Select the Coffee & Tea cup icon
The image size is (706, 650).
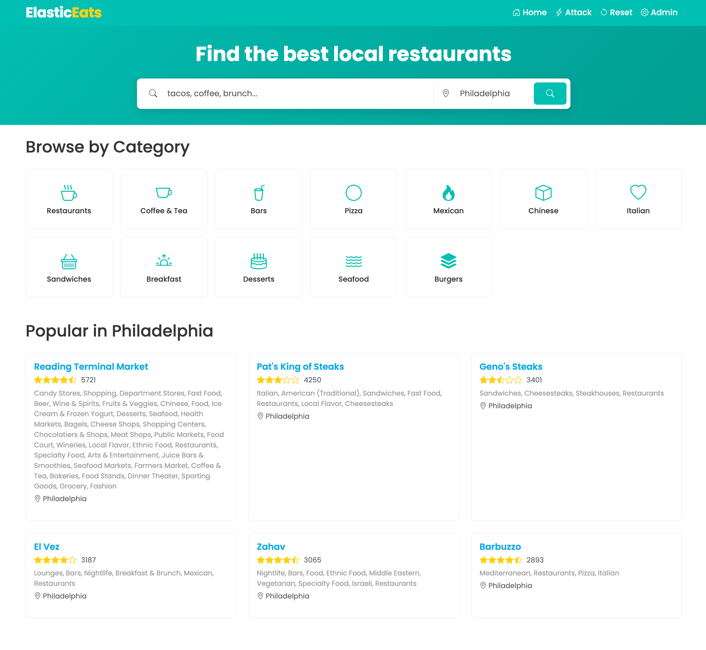tap(163, 193)
